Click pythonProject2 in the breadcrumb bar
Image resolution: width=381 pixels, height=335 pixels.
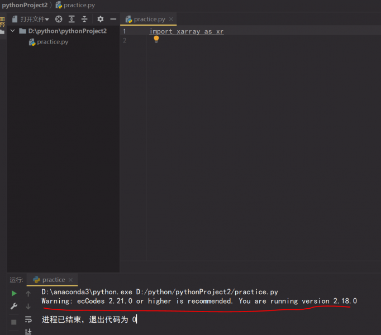25,5
